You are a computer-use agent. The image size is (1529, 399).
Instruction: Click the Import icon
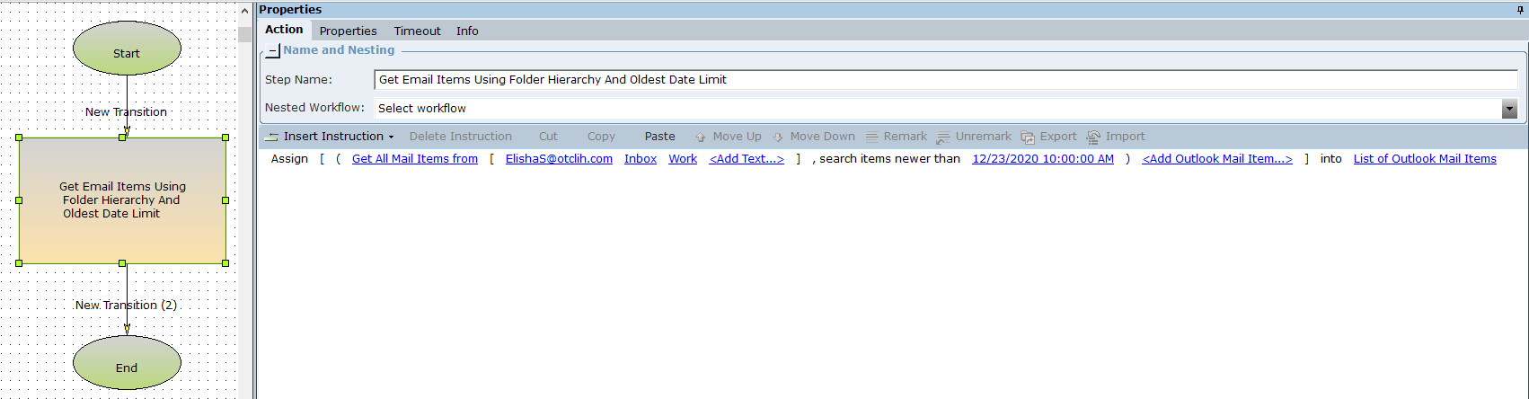1093,137
